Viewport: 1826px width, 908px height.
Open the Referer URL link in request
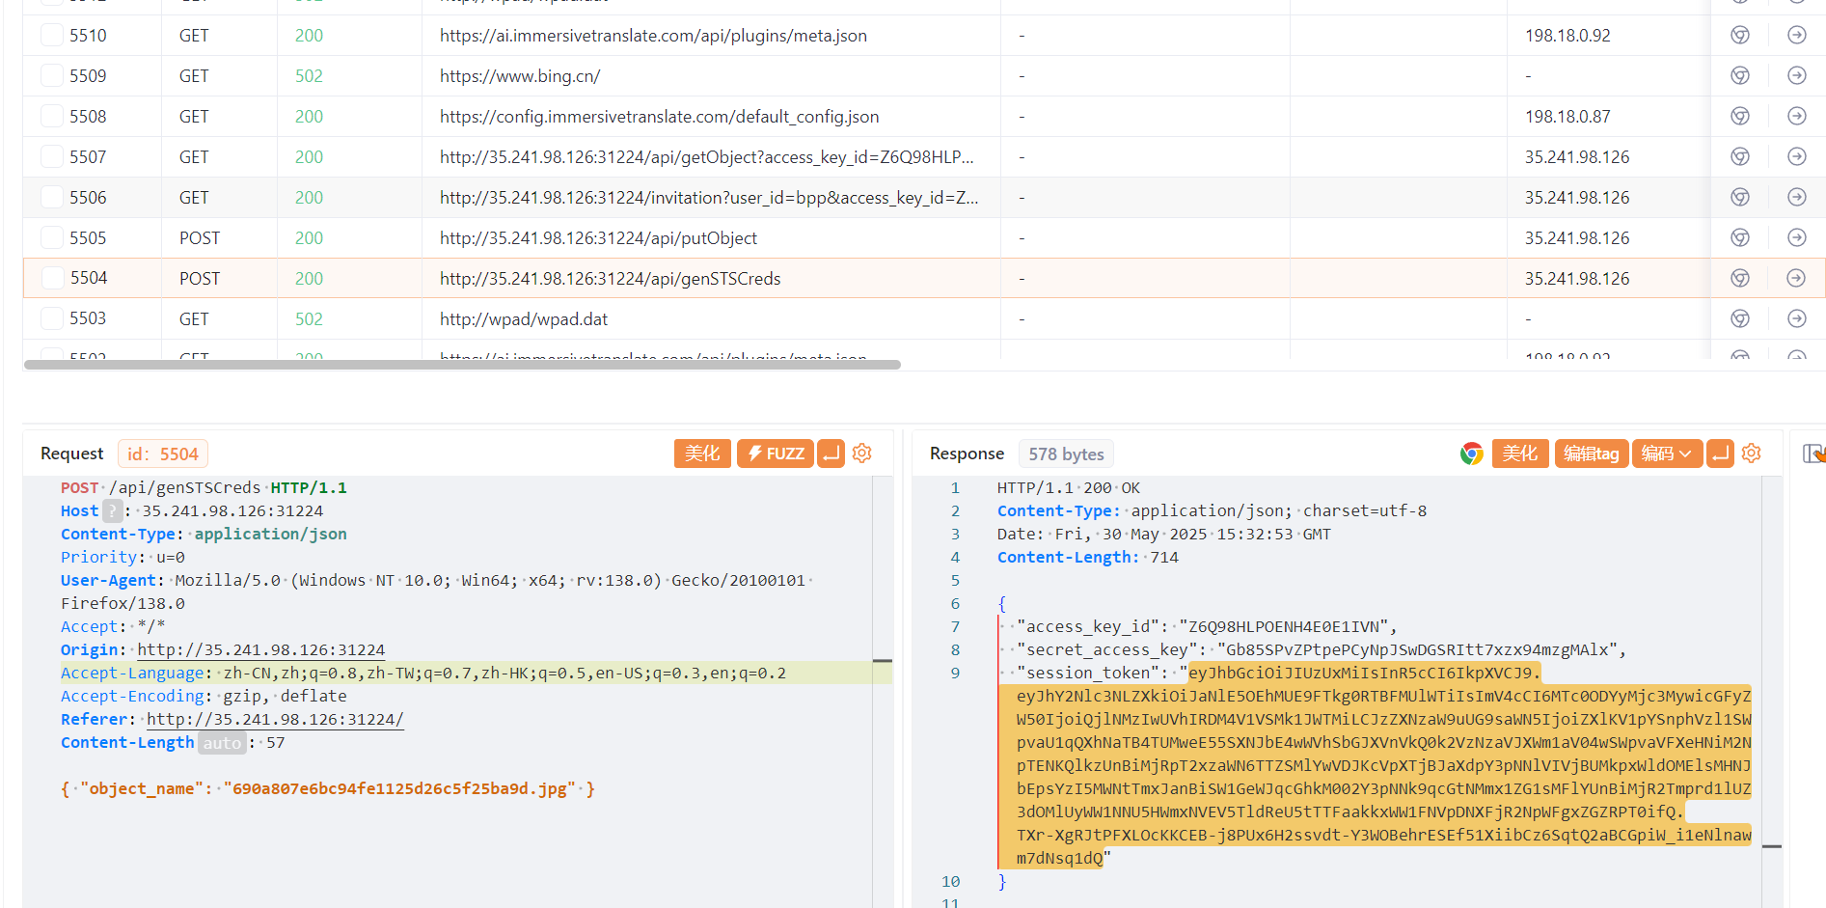(x=275, y=720)
